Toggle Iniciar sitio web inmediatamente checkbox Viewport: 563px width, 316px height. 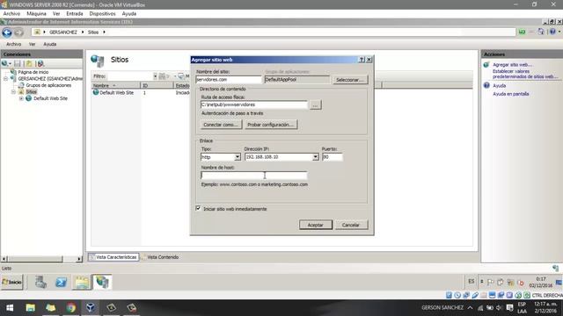click(198, 208)
